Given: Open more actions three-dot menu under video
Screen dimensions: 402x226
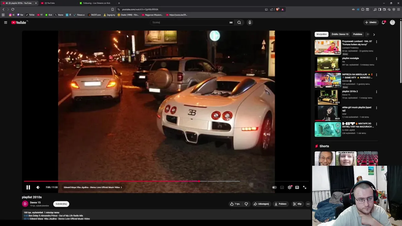Looking at the screenshot, I should (308, 204).
